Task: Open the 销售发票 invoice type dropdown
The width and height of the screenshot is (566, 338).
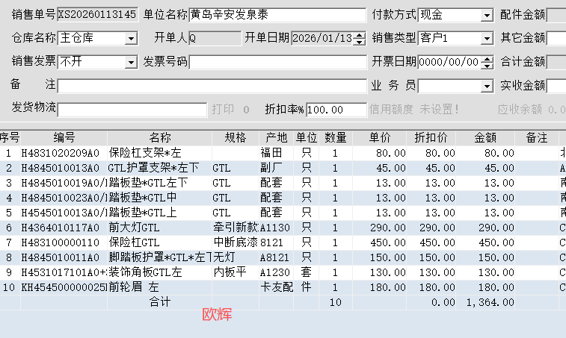Action: pyautogui.click(x=132, y=62)
